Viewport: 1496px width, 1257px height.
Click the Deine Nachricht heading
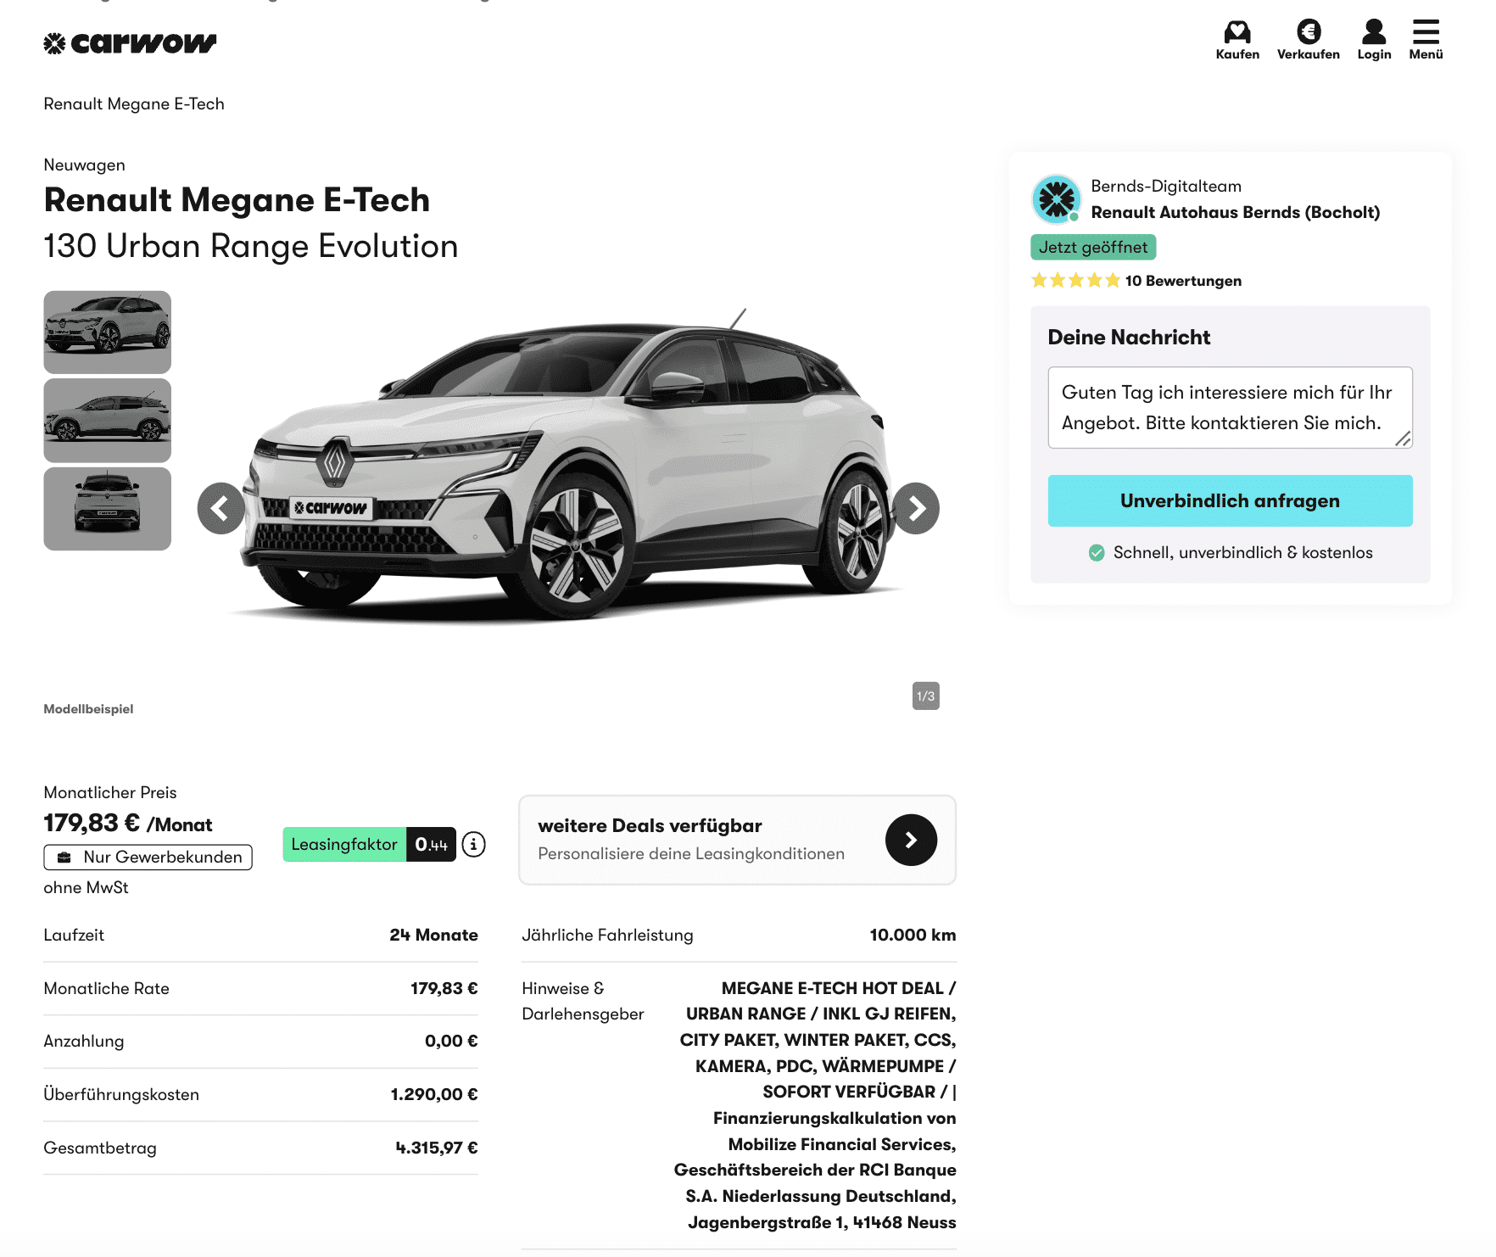[x=1129, y=338]
